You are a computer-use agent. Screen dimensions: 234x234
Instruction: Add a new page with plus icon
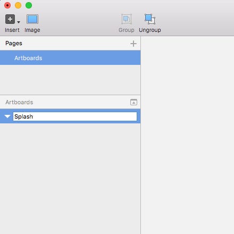[x=133, y=44]
